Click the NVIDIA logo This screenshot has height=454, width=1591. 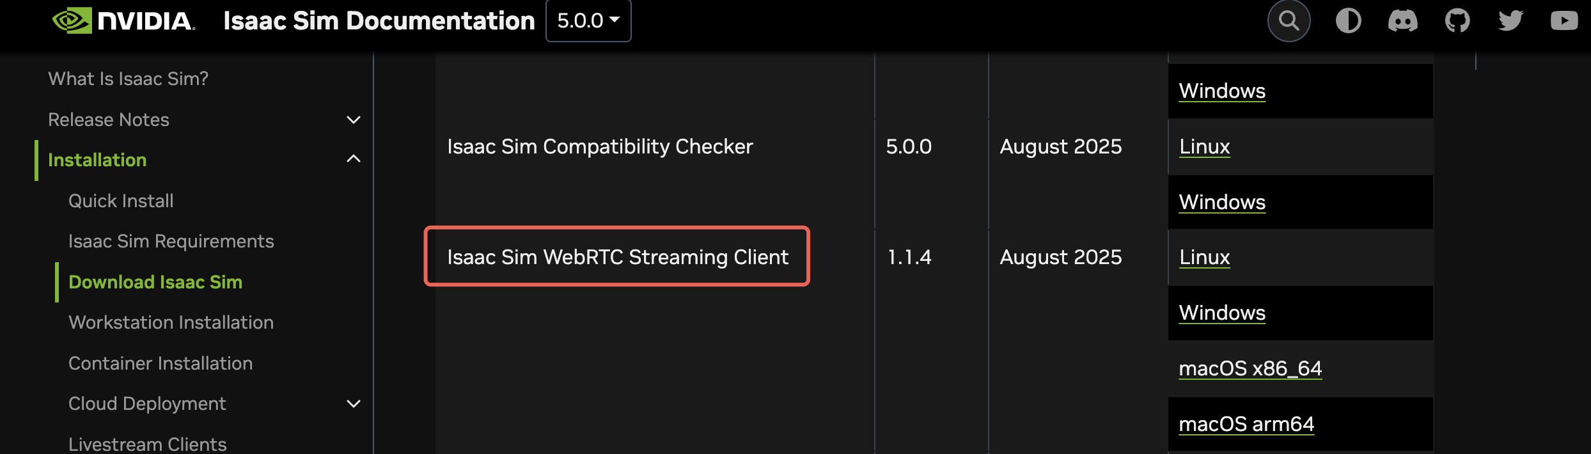(x=123, y=21)
